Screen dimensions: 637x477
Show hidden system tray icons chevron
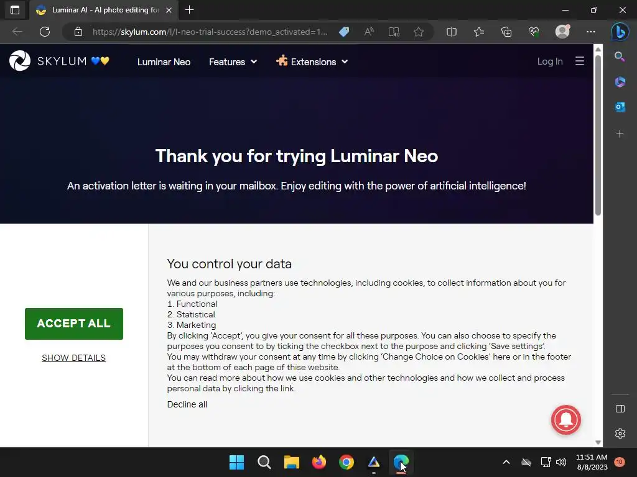(506, 462)
